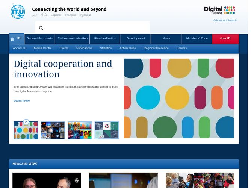This screenshot has height=188, width=251.
Task: Select the wifi and recycling icons thumbnail
Action: click(107, 130)
